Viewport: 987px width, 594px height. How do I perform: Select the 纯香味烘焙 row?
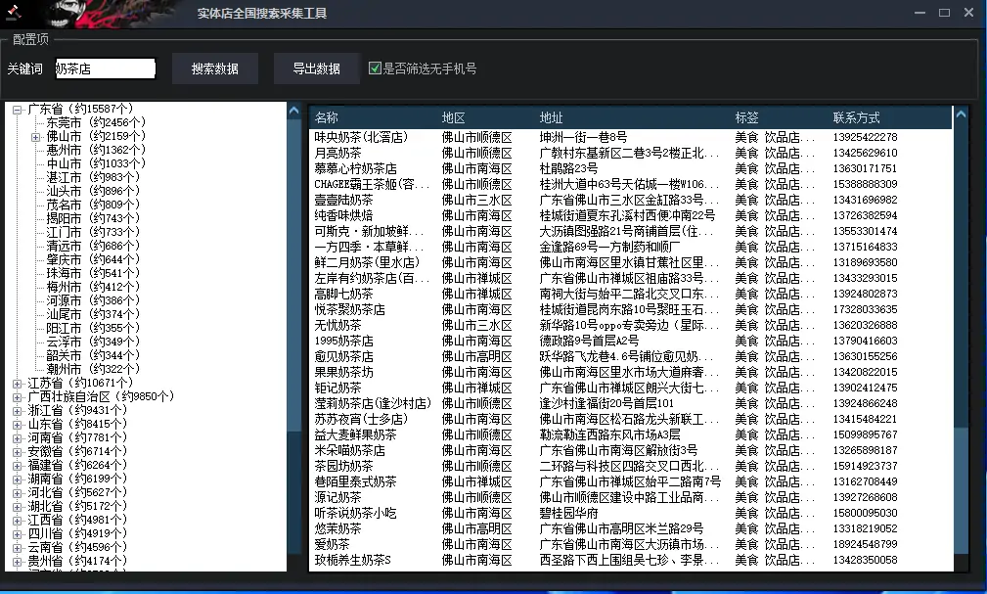[631, 215]
